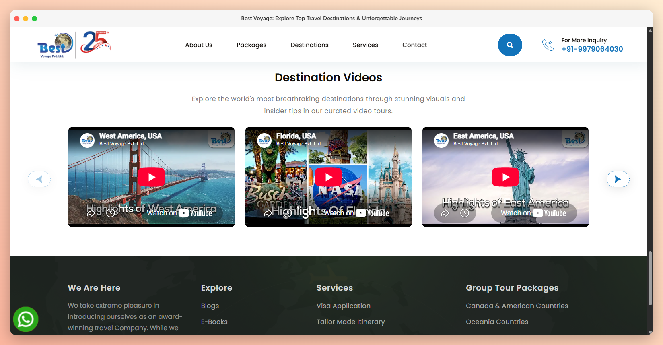
Task: Open the Services menu in header
Action: (365, 45)
